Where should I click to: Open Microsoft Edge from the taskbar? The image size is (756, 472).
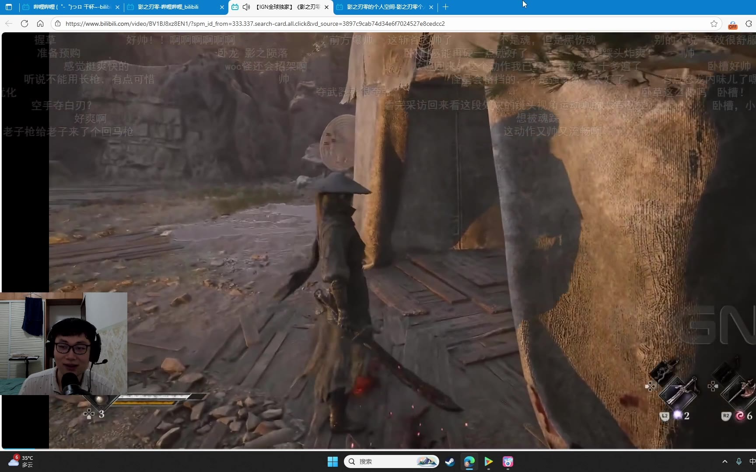469,462
